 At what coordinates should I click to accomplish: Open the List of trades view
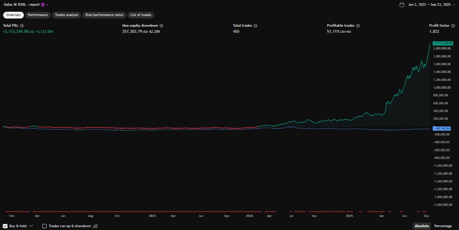click(x=141, y=15)
